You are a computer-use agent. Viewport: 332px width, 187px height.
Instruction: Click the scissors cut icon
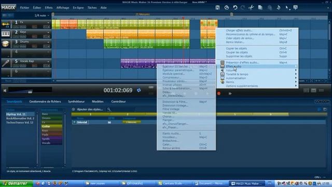coord(251,8)
